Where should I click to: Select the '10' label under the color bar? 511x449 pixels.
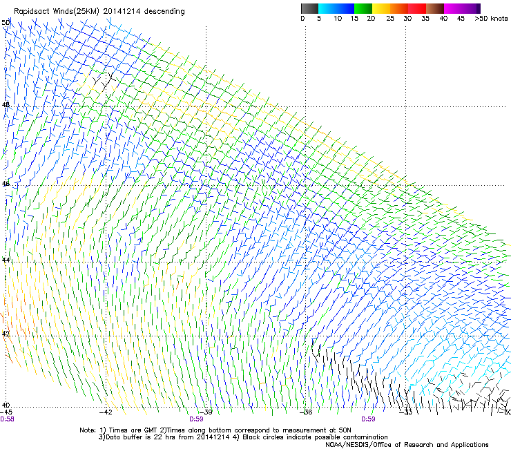338,19
